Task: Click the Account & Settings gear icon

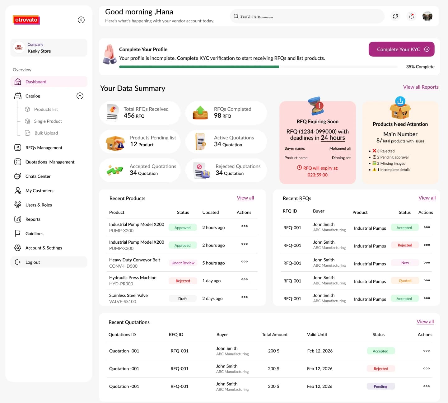Action: pyautogui.click(x=18, y=248)
